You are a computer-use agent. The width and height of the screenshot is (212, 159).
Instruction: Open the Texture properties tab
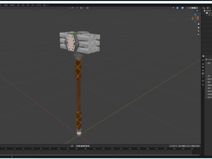click(x=203, y=85)
